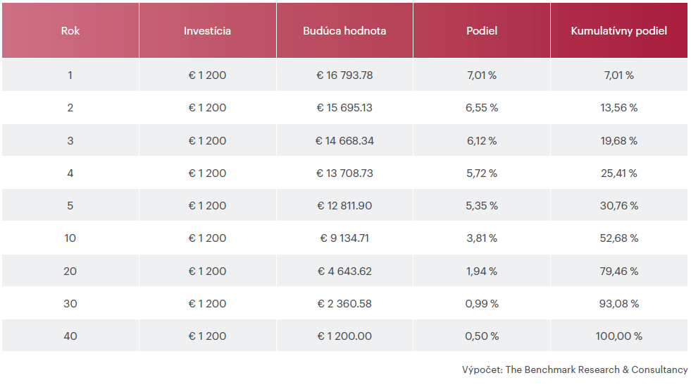Select the Podiel column header
The width and height of the screenshot is (691, 385).
pos(482,31)
